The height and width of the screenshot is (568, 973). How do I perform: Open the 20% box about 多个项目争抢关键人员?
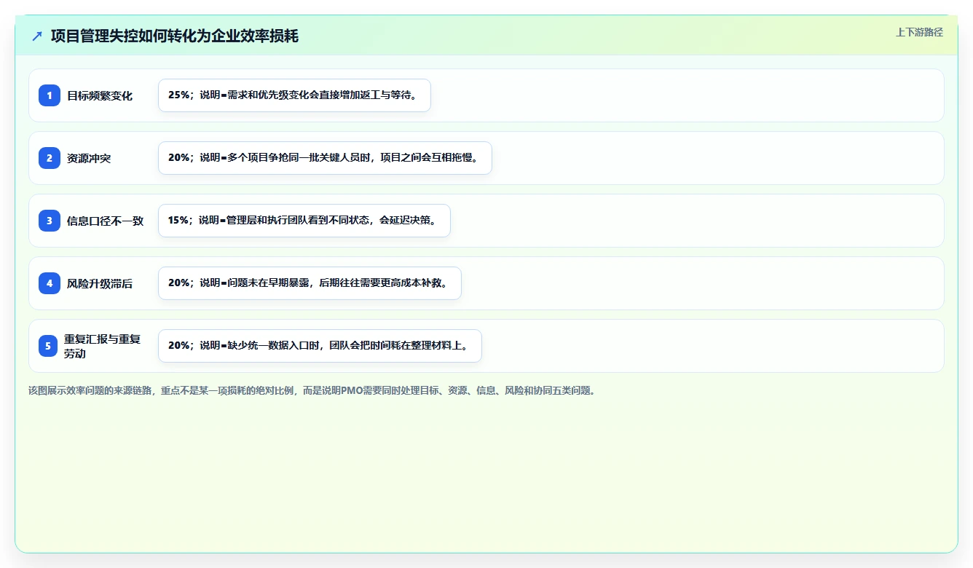click(325, 158)
